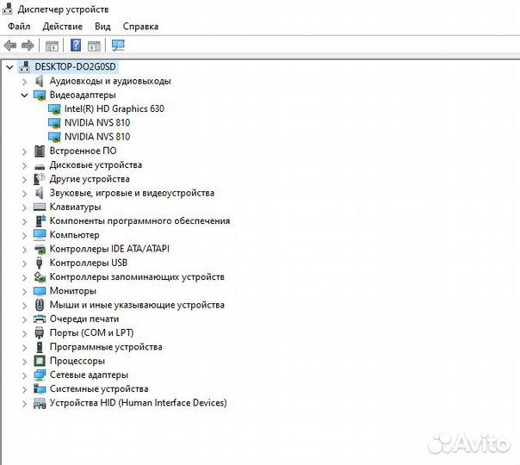Image resolution: width=520 pixels, height=465 pixels.
Task: Click the scan for hardware changes monitor icon
Action: (x=118, y=46)
